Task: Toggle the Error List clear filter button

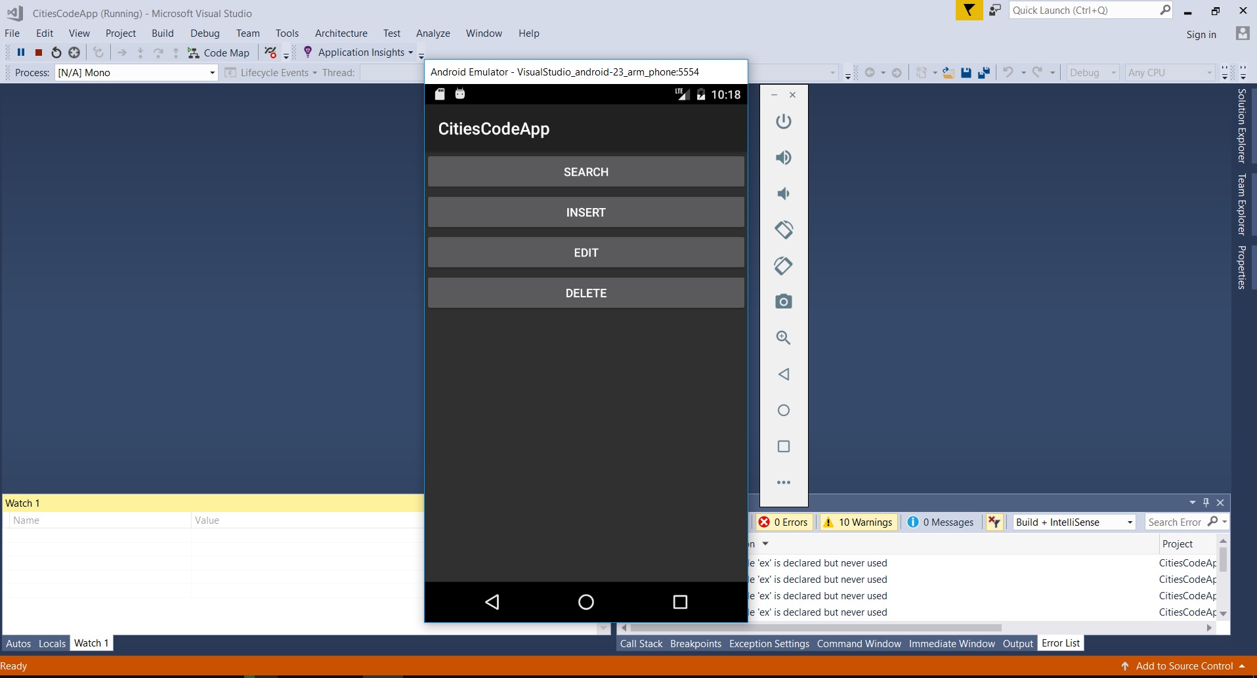Action: pyautogui.click(x=994, y=522)
